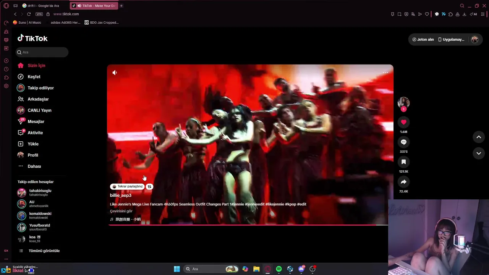Click the repost icon beside the badge
Viewport: 489px width, 275px height.
click(149, 186)
